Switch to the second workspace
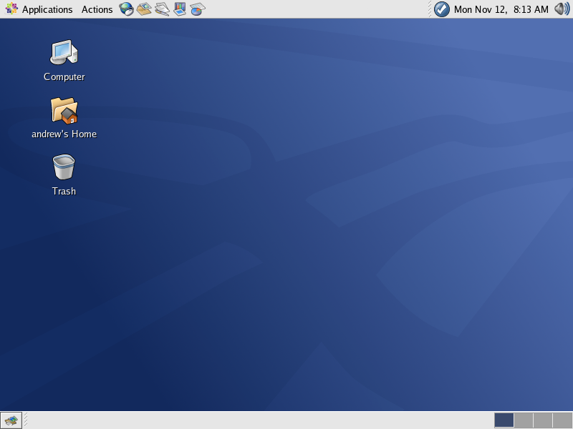The height and width of the screenshot is (429, 573). tap(524, 420)
